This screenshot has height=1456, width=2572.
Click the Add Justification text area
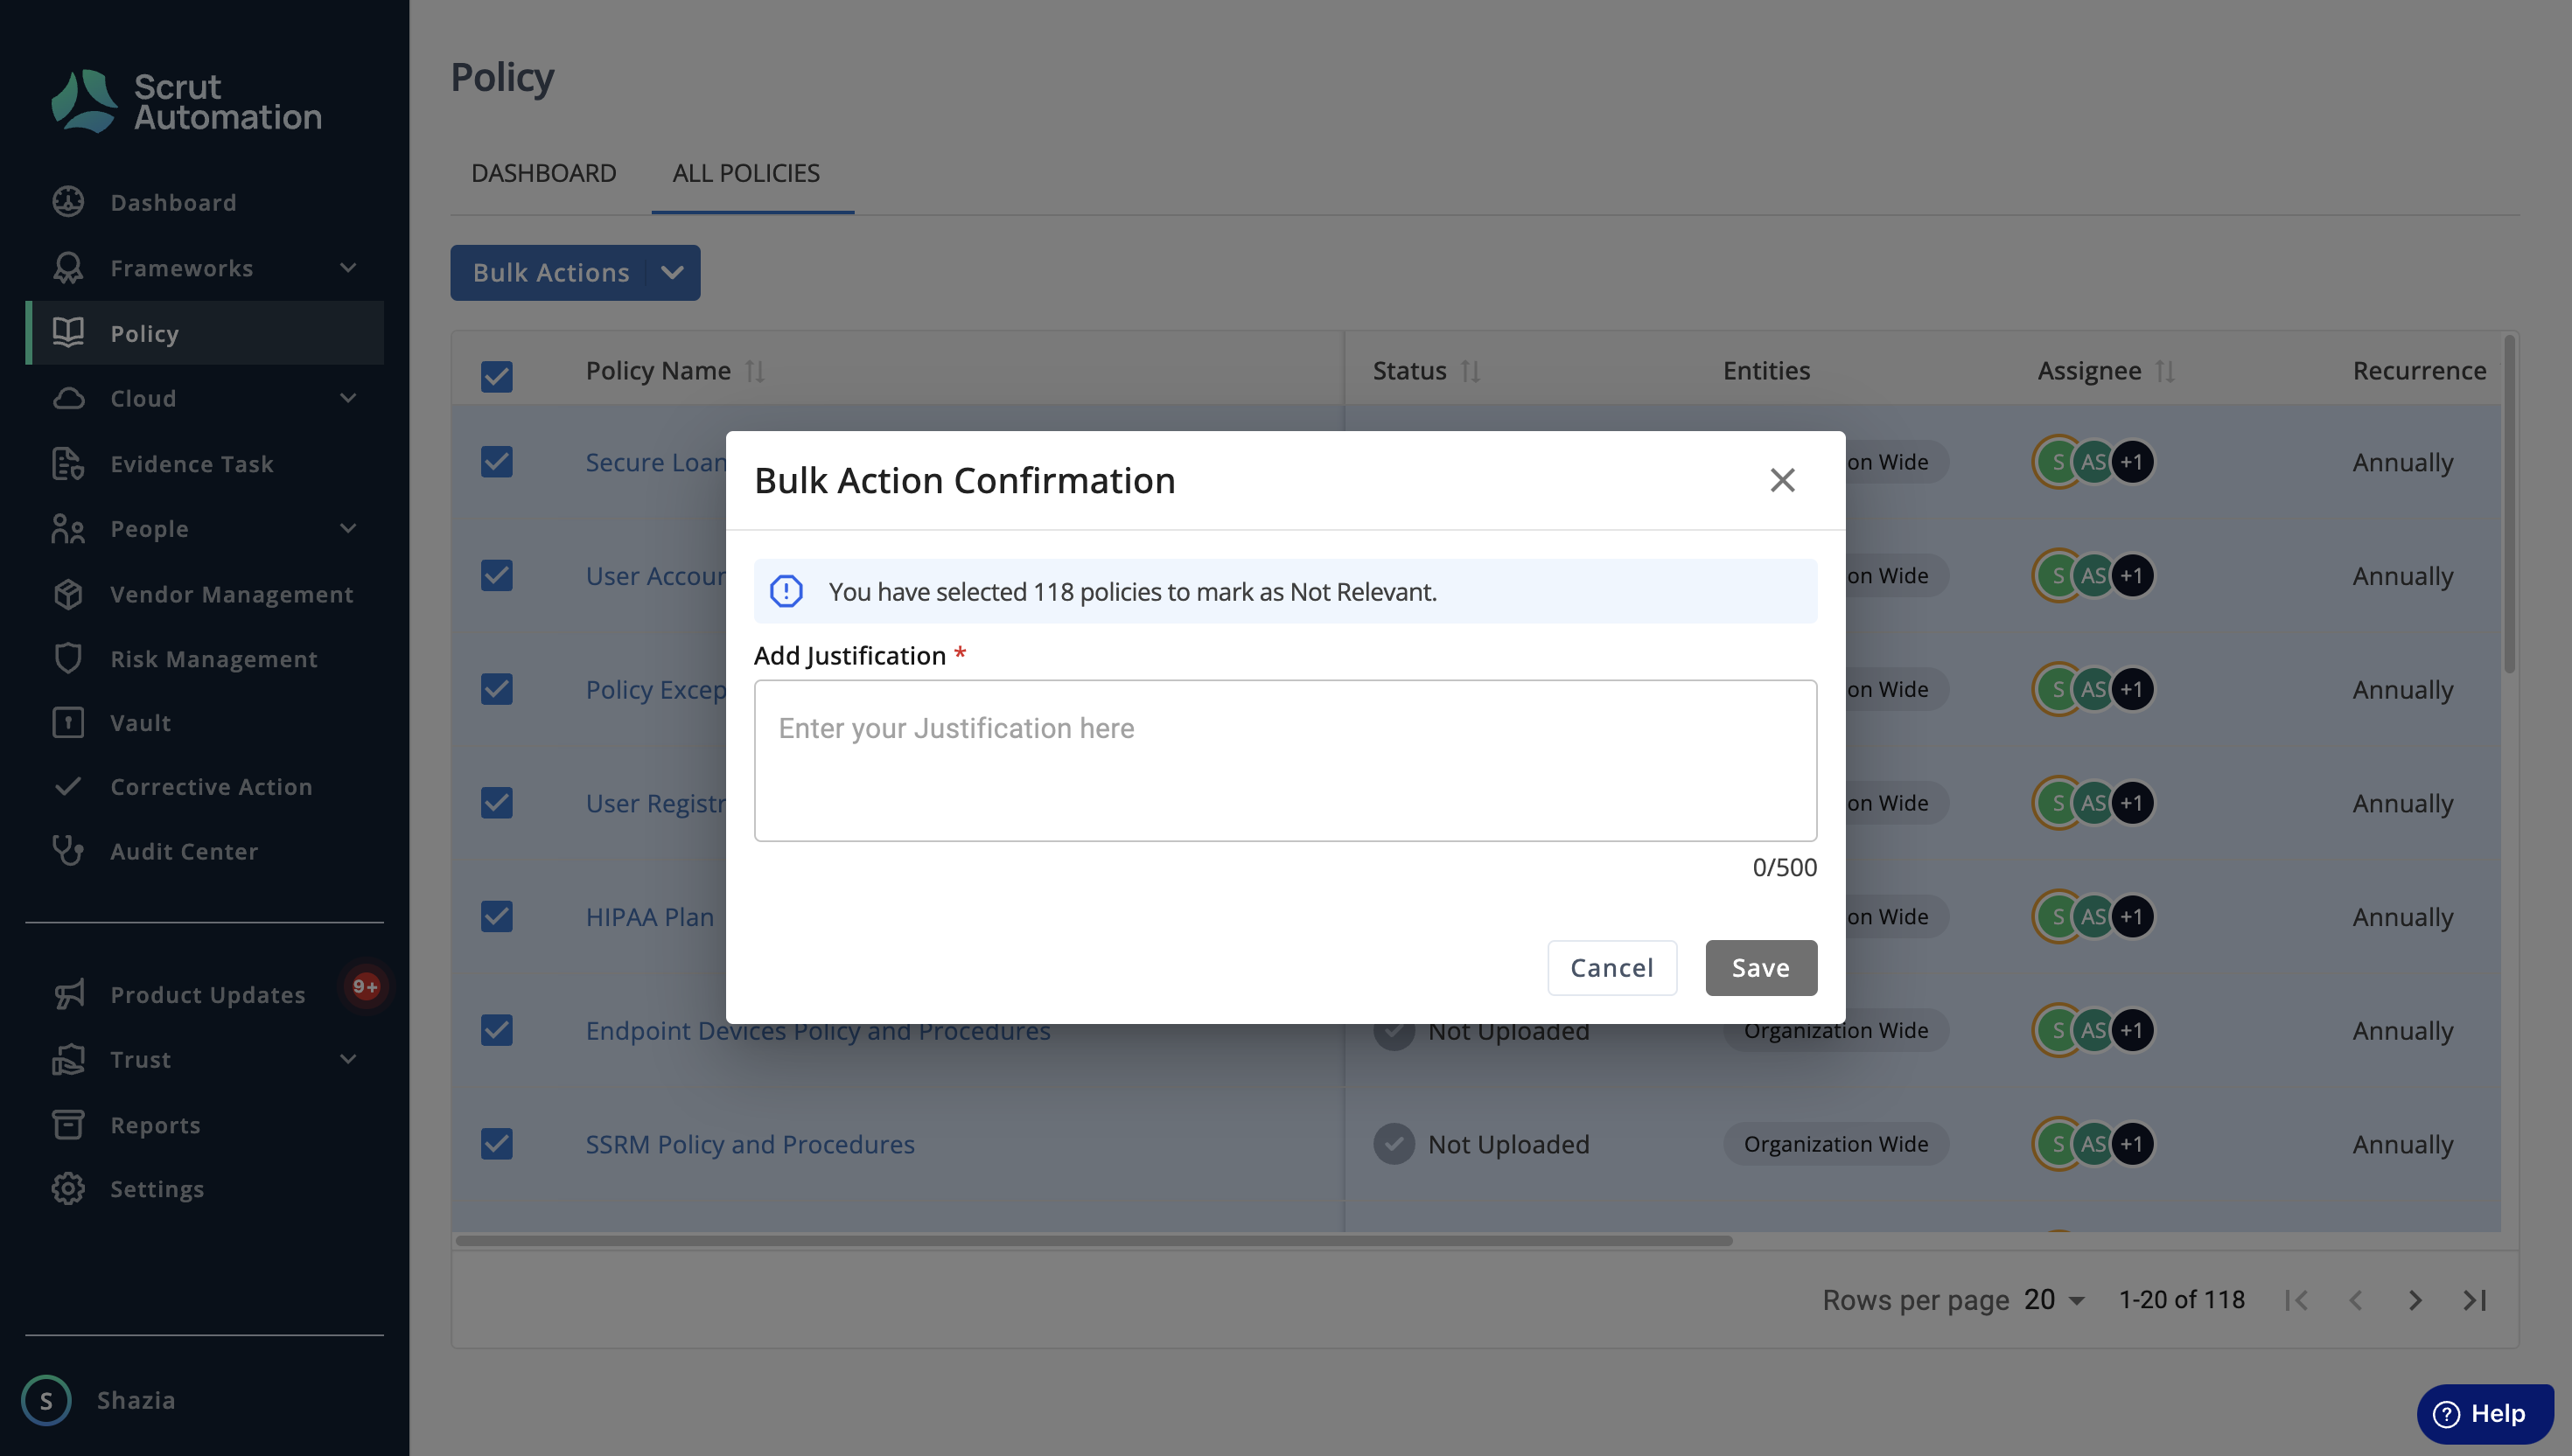coord(1284,760)
